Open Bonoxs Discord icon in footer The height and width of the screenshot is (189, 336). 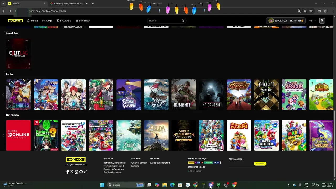coord(81,172)
